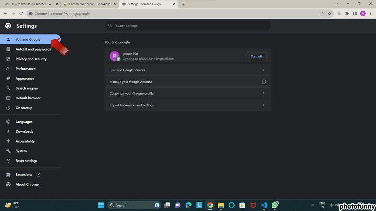Open Windows Start menu
This screenshot has height=211, width=376.
tap(101, 205)
